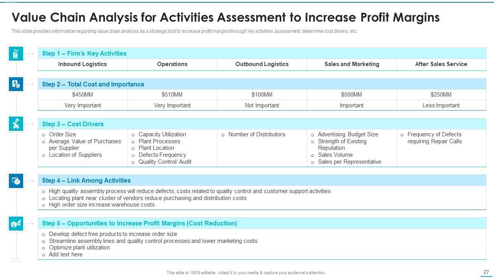Image resolution: width=494 pixels, height=278 pixels.
Task: Click the bullet "High quality assembly process will reduce defects"
Action: point(190,191)
